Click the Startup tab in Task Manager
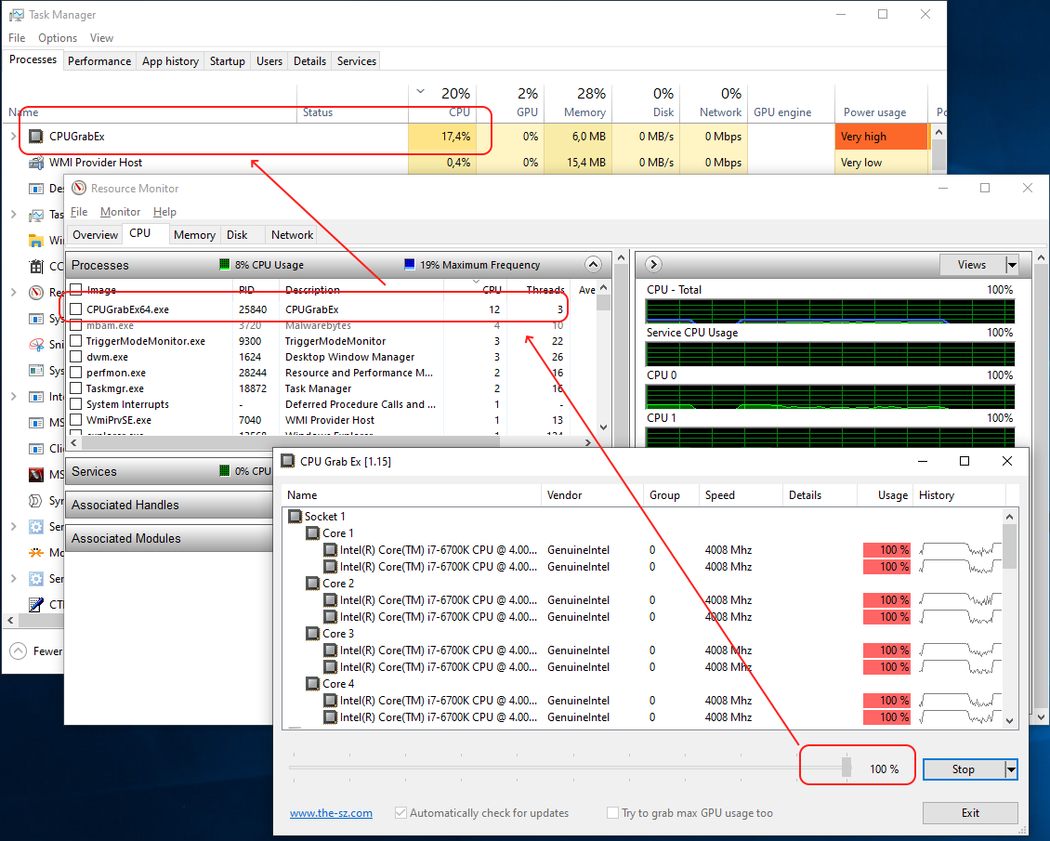 pos(227,61)
